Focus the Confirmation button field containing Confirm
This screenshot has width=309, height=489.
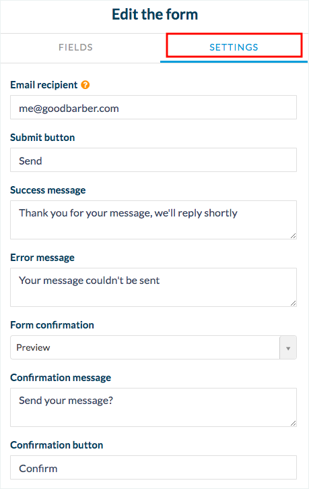[153, 467]
